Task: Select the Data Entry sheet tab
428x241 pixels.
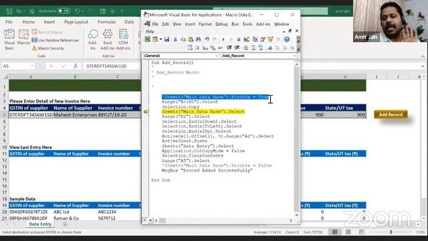Action: pos(40,224)
